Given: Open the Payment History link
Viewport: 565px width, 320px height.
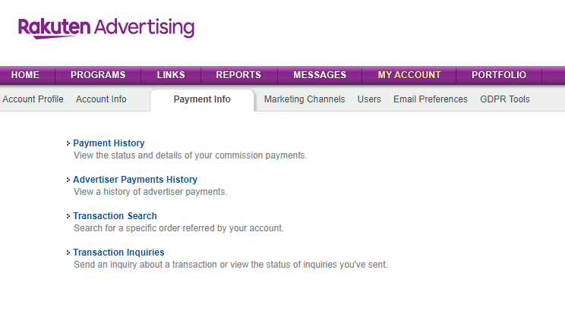Looking at the screenshot, I should (109, 143).
